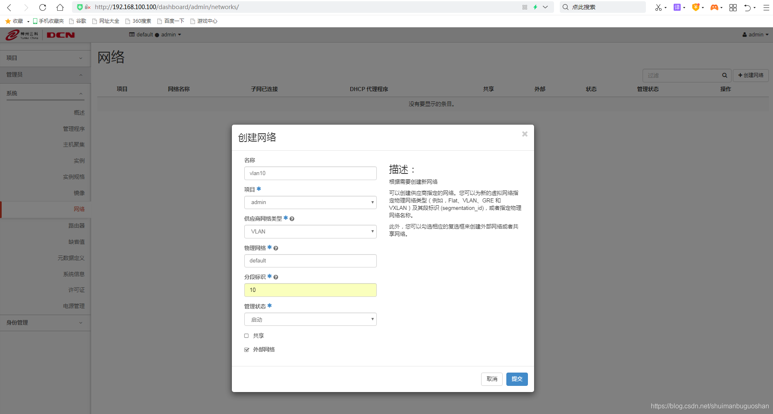Open the 项目 dropdown showing admin
773x414 pixels.
(310, 202)
